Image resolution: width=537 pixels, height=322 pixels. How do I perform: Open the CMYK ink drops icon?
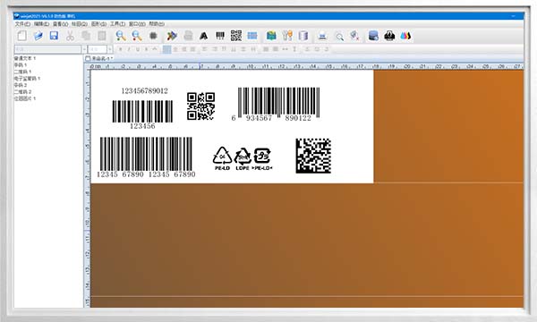405,36
